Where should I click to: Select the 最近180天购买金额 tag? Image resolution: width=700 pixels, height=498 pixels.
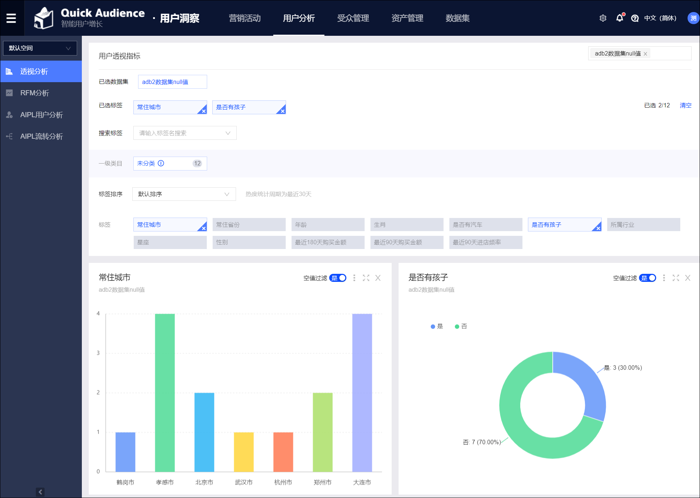[328, 242]
